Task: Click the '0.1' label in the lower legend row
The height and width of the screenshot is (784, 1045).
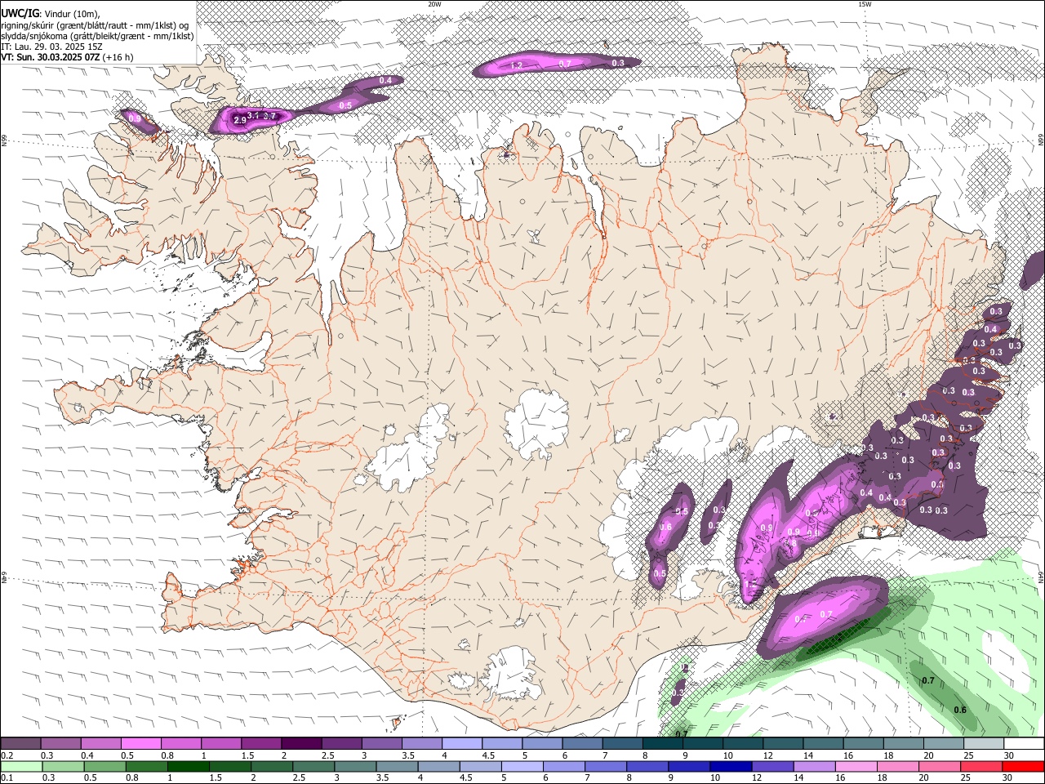Action: (x=7, y=777)
